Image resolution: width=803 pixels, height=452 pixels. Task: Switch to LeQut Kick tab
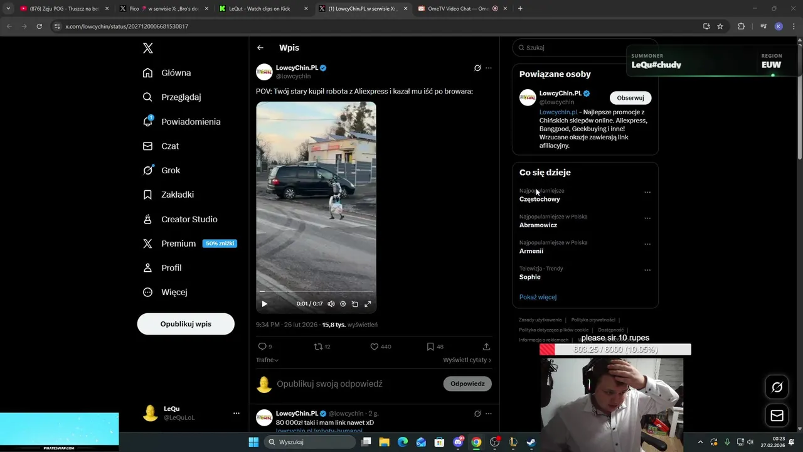263,9
